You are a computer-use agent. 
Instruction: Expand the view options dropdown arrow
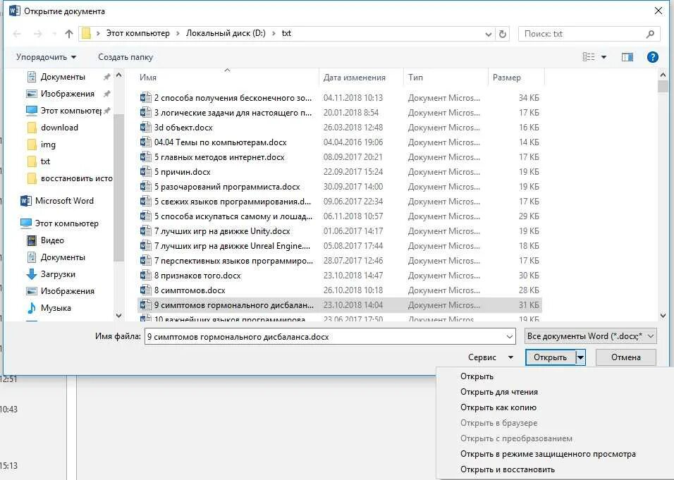tap(603, 57)
